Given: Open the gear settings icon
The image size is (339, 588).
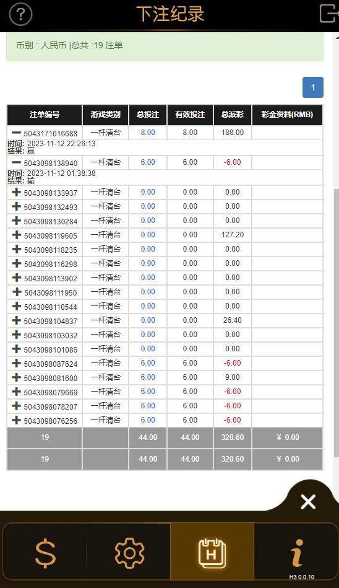Looking at the screenshot, I should (x=129, y=553).
